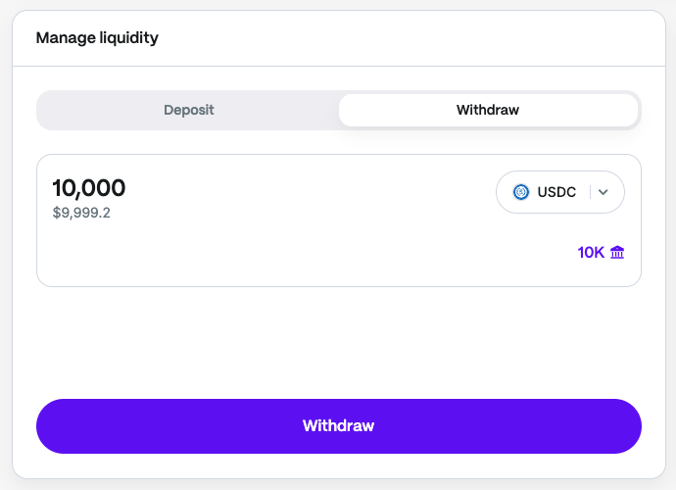676x490 pixels.
Task: Click the header divider line under title
Action: [338, 67]
